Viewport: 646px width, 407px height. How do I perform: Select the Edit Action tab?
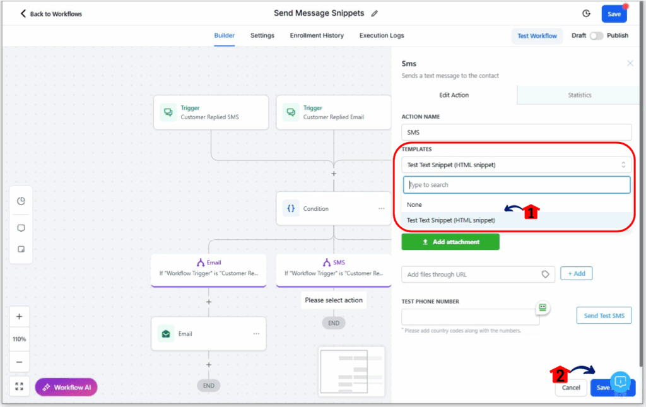point(454,95)
